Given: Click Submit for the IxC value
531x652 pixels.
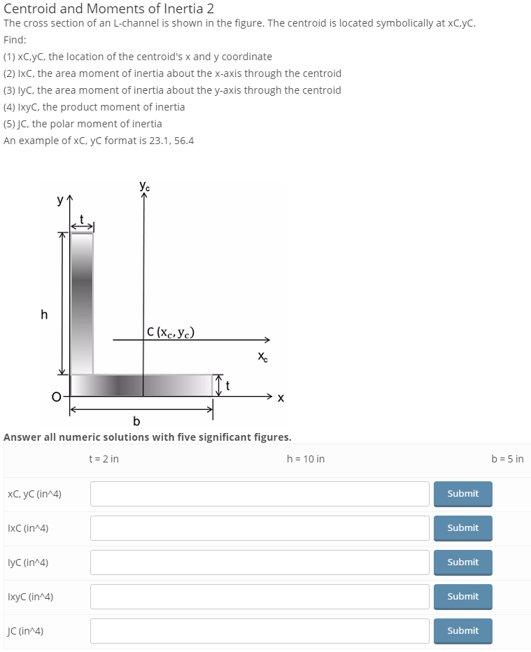Looking at the screenshot, I should tap(462, 528).
